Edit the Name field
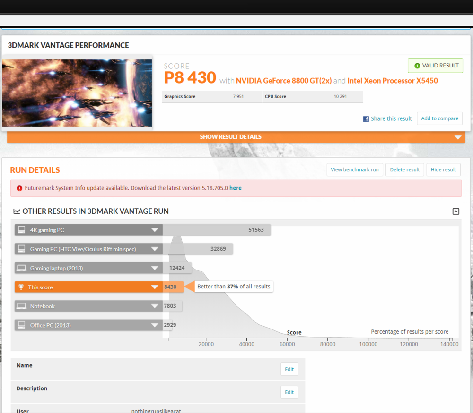Screen dimensions: 473x413 click(289, 369)
